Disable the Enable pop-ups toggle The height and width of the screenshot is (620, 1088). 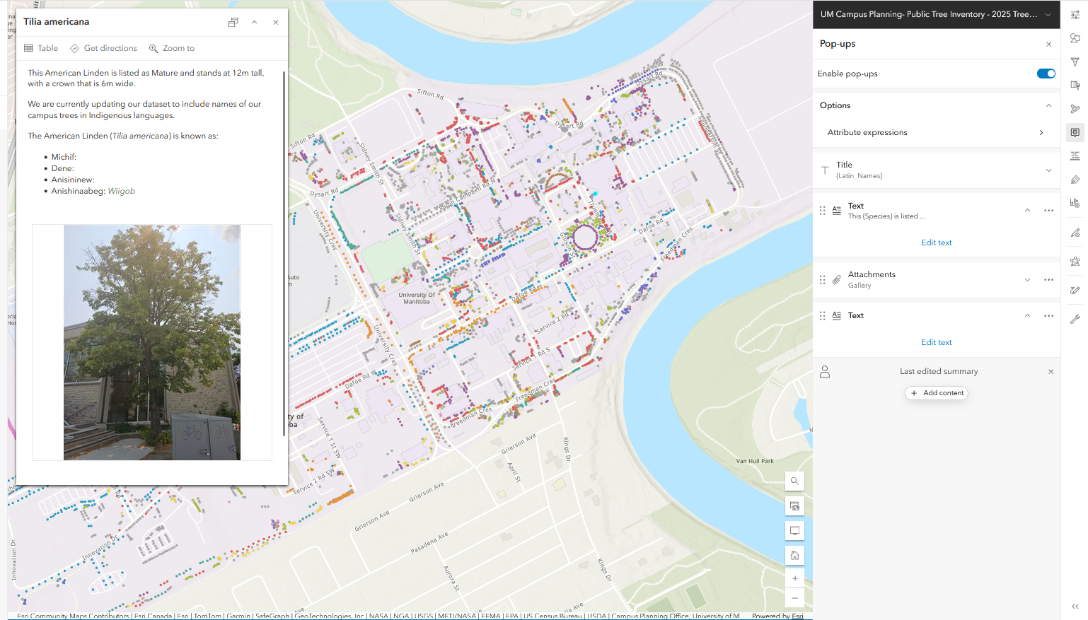pyautogui.click(x=1046, y=74)
